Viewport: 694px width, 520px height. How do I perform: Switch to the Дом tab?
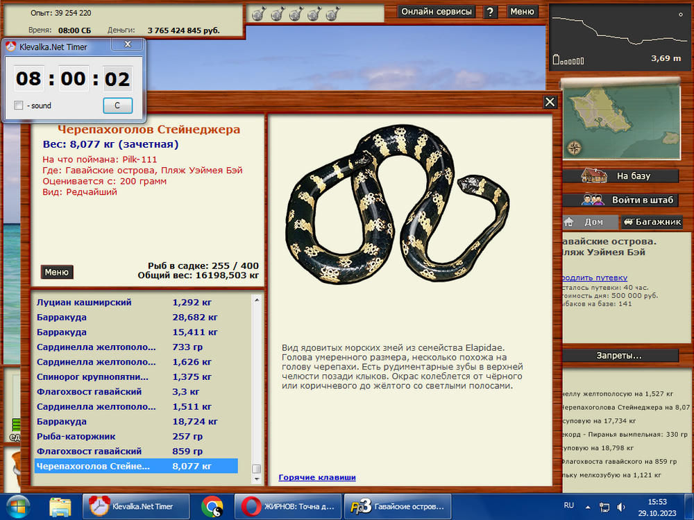coord(587,222)
